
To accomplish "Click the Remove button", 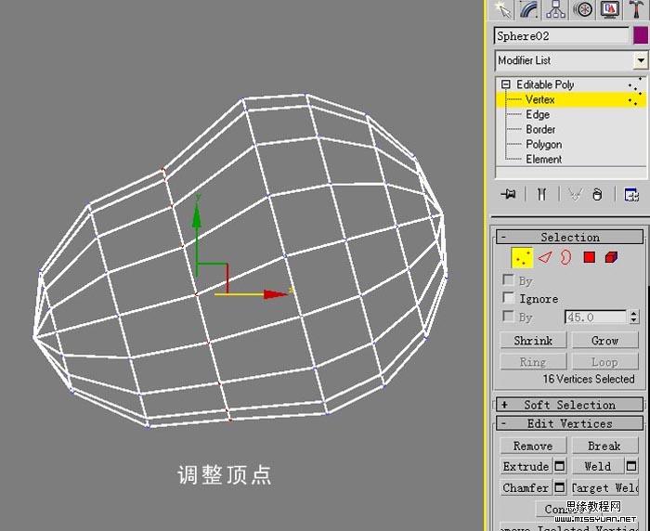I will point(533,446).
